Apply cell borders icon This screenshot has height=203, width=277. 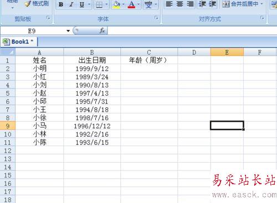click(99, 4)
